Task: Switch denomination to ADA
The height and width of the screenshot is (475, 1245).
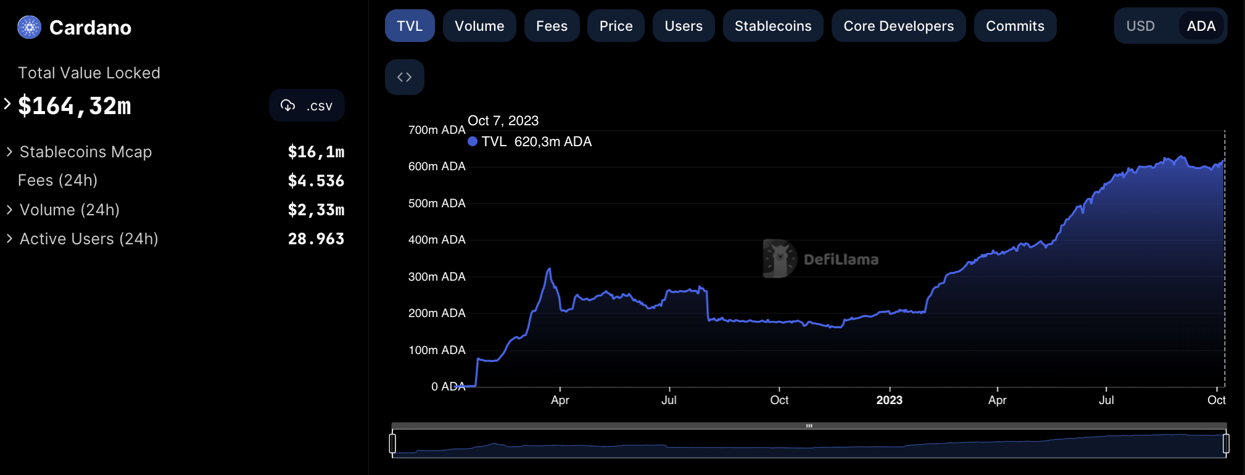Action: 1201,26
